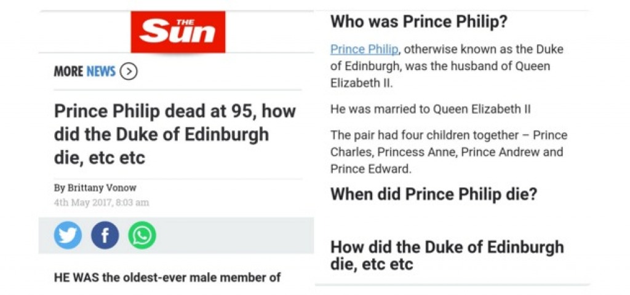The width and height of the screenshot is (630, 295).
Task: Click the 'NEWS' word in blue
Action: click(x=101, y=72)
